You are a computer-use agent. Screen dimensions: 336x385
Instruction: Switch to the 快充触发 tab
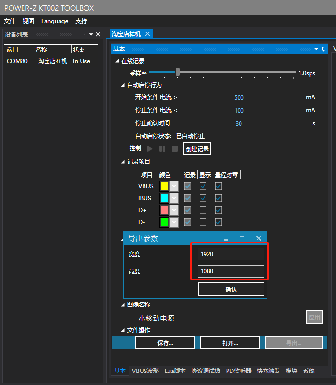268,371
